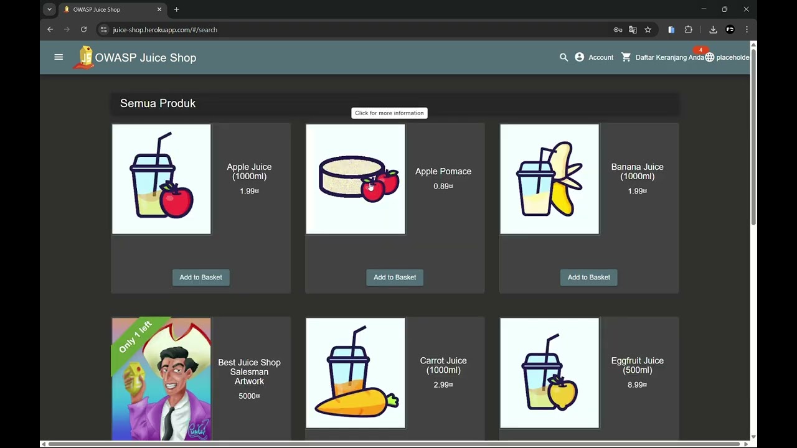Viewport: 797px width, 448px height.
Task: Click the horizontal page scrollbar
Action: (395, 444)
